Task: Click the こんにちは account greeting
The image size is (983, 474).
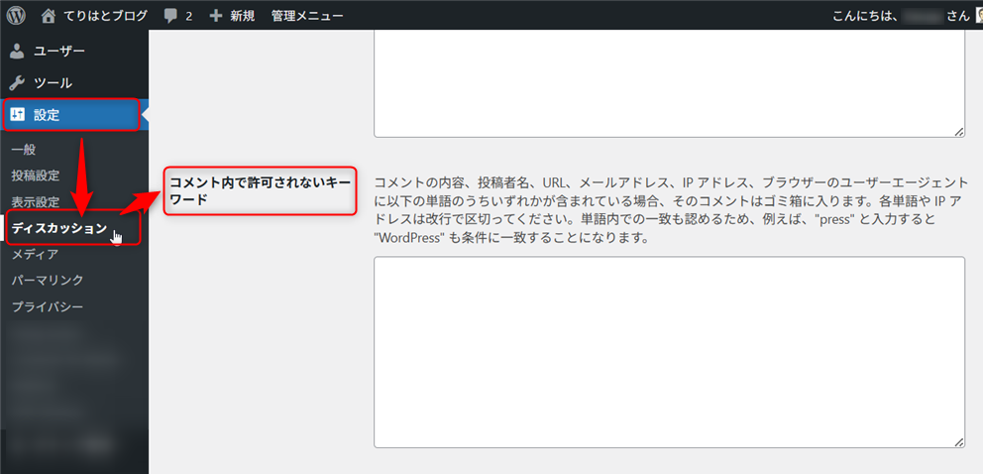Action: click(x=901, y=16)
